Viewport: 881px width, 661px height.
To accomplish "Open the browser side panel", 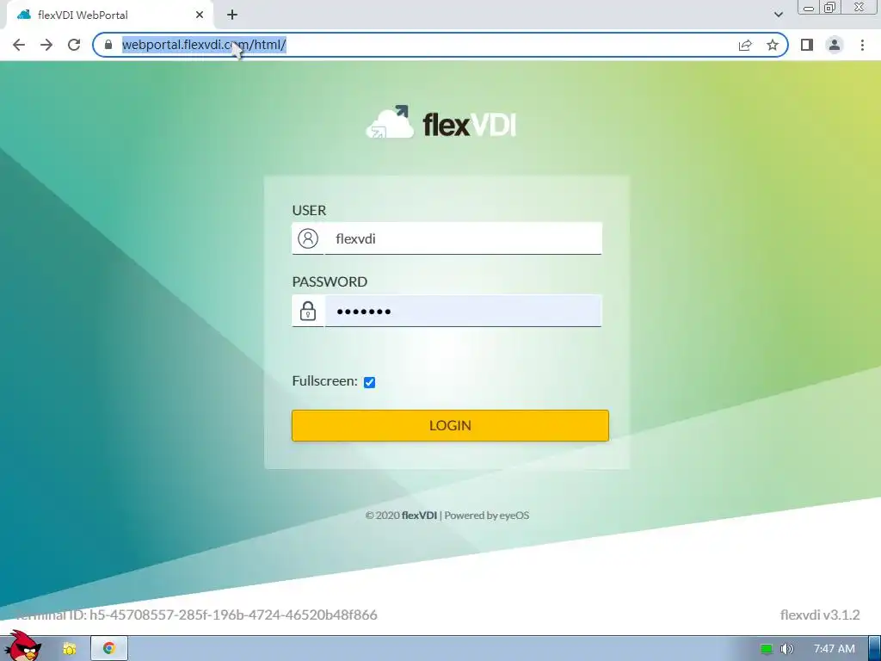I will tap(807, 45).
